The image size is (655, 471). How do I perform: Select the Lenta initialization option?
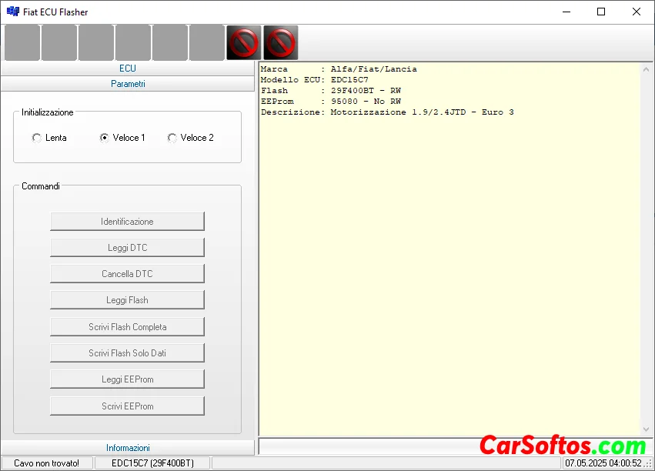point(37,138)
